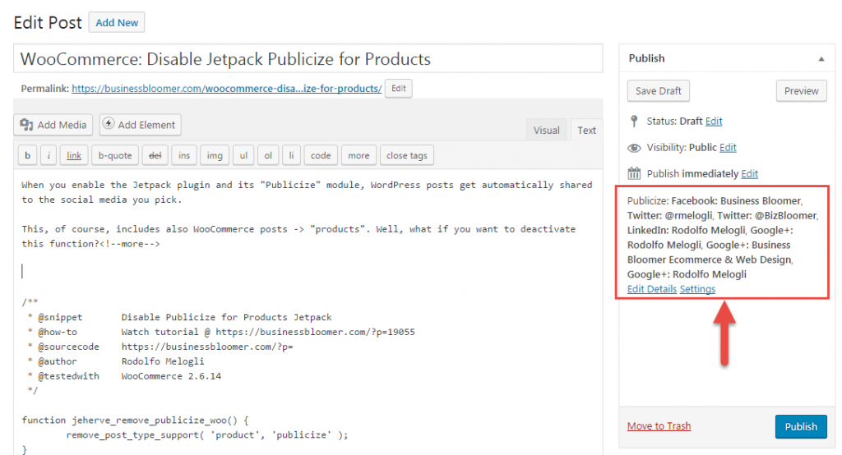Insert list item with li button
Viewport: 842px width, 455px height.
291,155
